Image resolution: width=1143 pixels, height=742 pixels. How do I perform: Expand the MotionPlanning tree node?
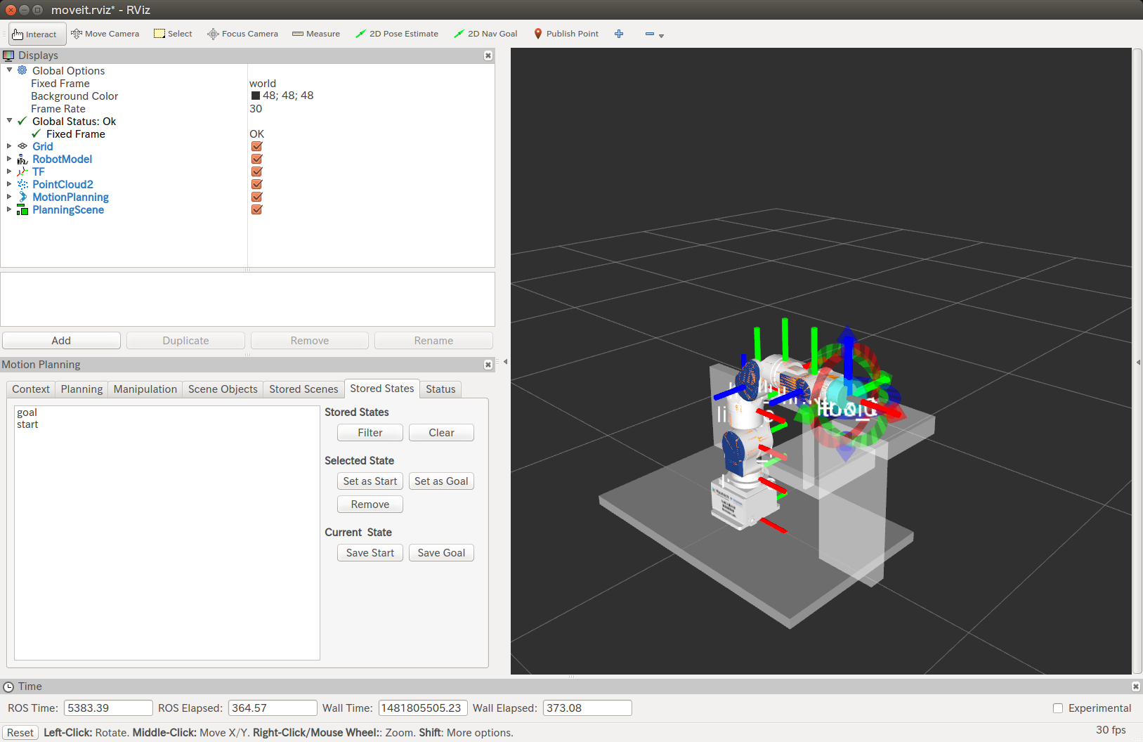(9, 197)
